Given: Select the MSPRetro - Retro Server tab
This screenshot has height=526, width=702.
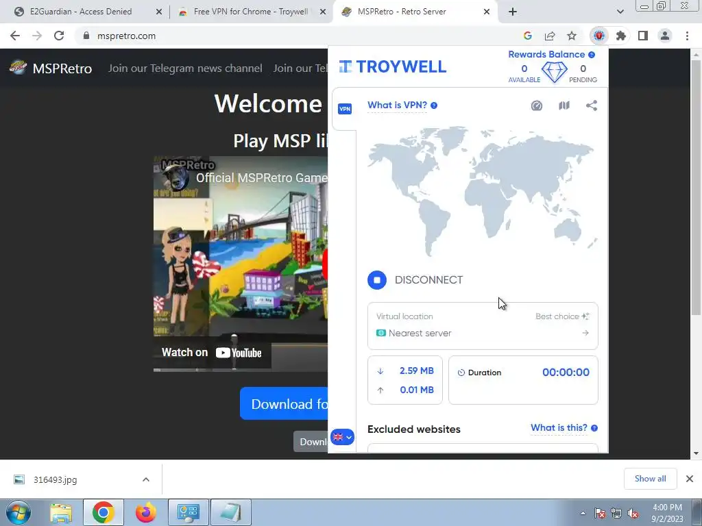Looking at the screenshot, I should [402, 12].
